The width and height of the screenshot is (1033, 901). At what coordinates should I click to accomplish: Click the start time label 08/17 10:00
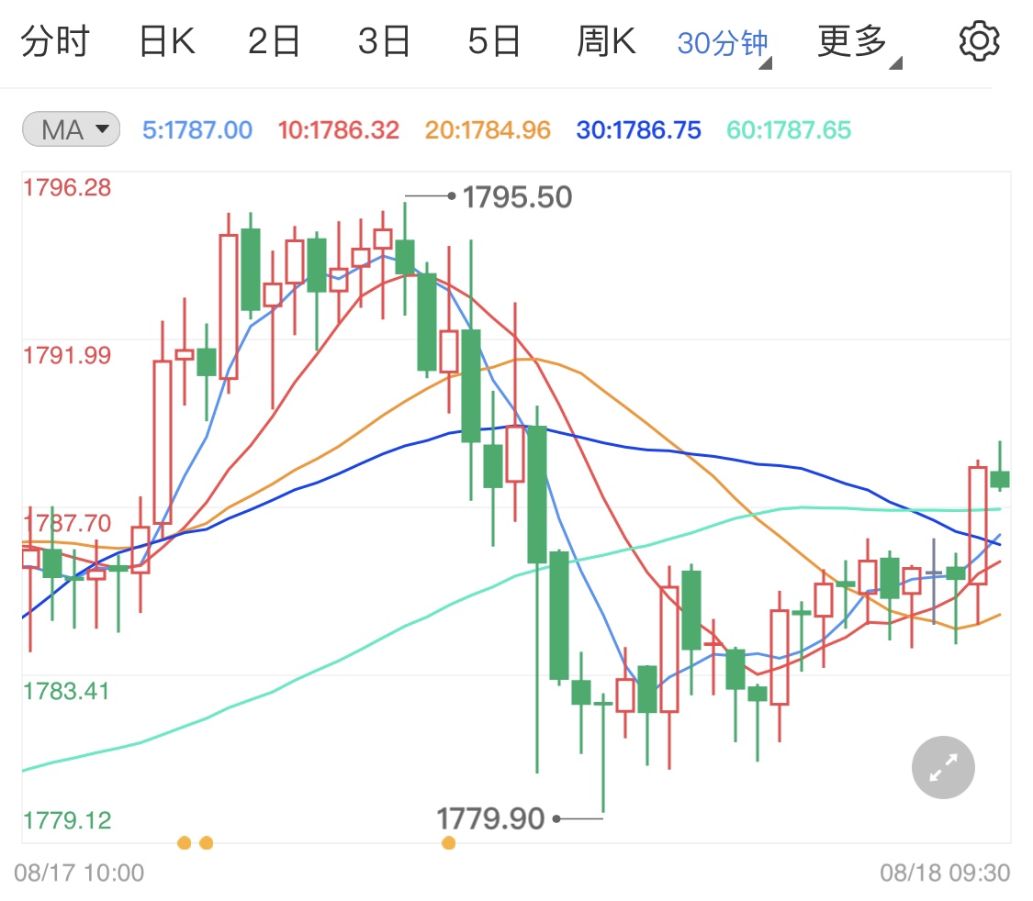(79, 873)
